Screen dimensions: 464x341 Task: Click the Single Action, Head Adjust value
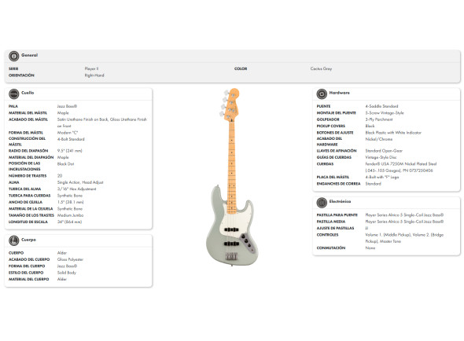point(80,182)
